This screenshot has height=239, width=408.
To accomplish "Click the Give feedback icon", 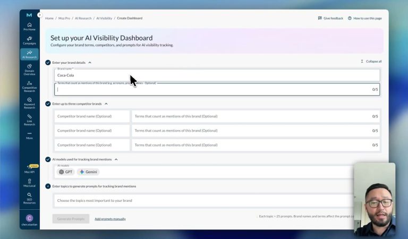I will [x=320, y=18].
